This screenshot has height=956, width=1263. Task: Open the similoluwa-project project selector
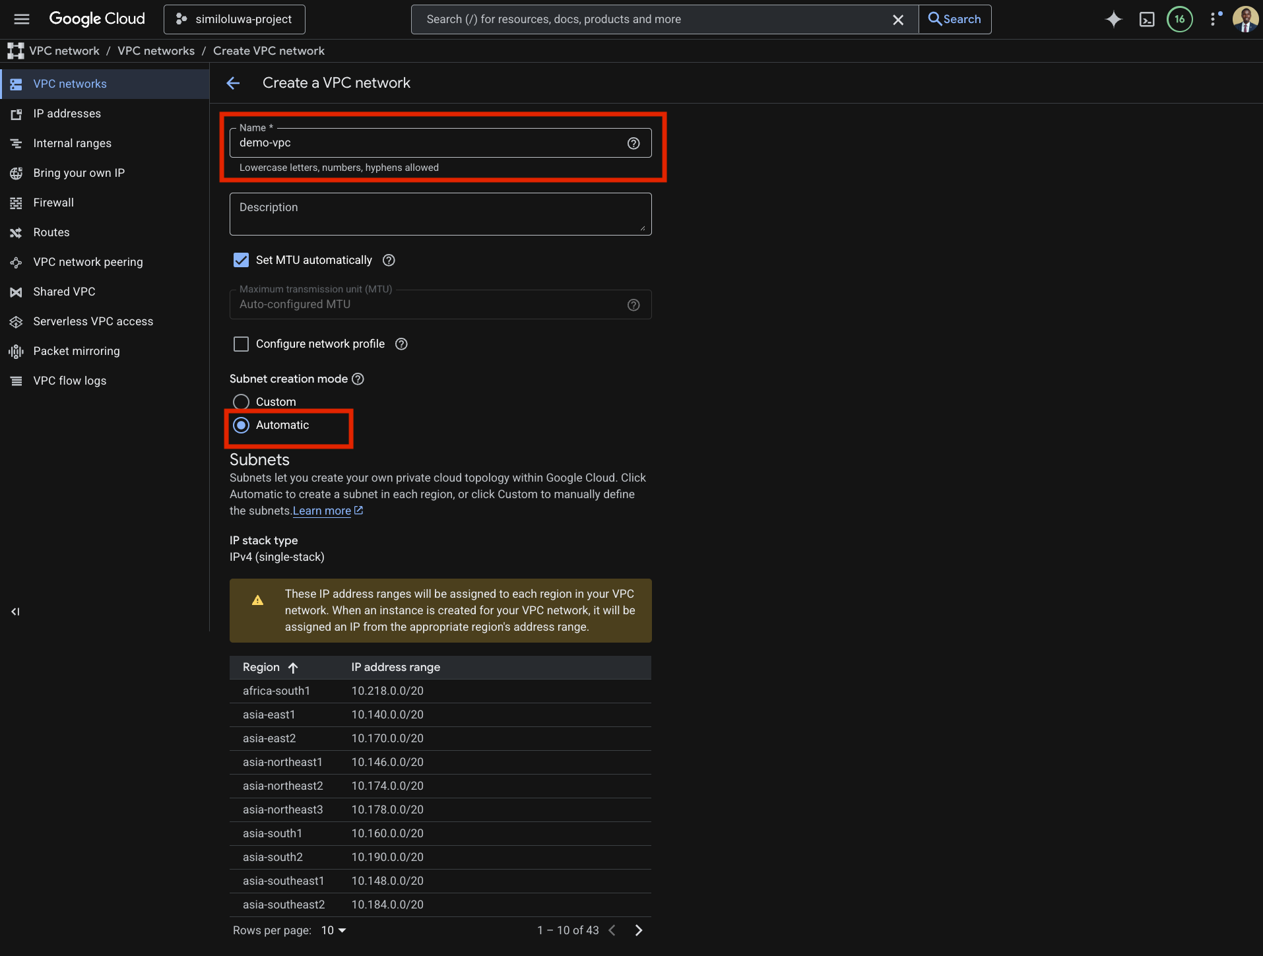(x=234, y=19)
